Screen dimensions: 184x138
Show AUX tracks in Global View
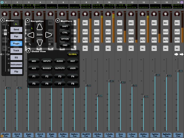coord(34,68)
